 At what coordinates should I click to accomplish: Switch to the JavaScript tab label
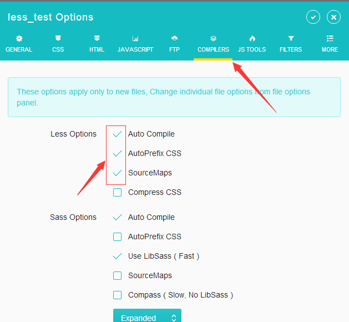(x=135, y=49)
